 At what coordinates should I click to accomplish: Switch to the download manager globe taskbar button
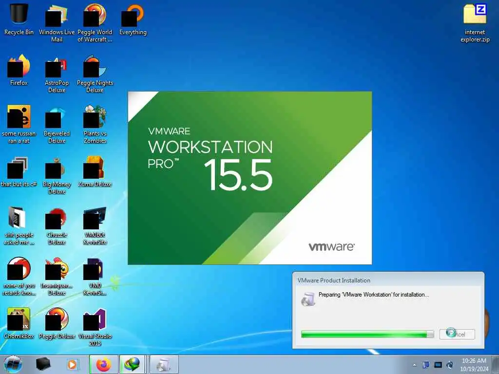point(133,364)
